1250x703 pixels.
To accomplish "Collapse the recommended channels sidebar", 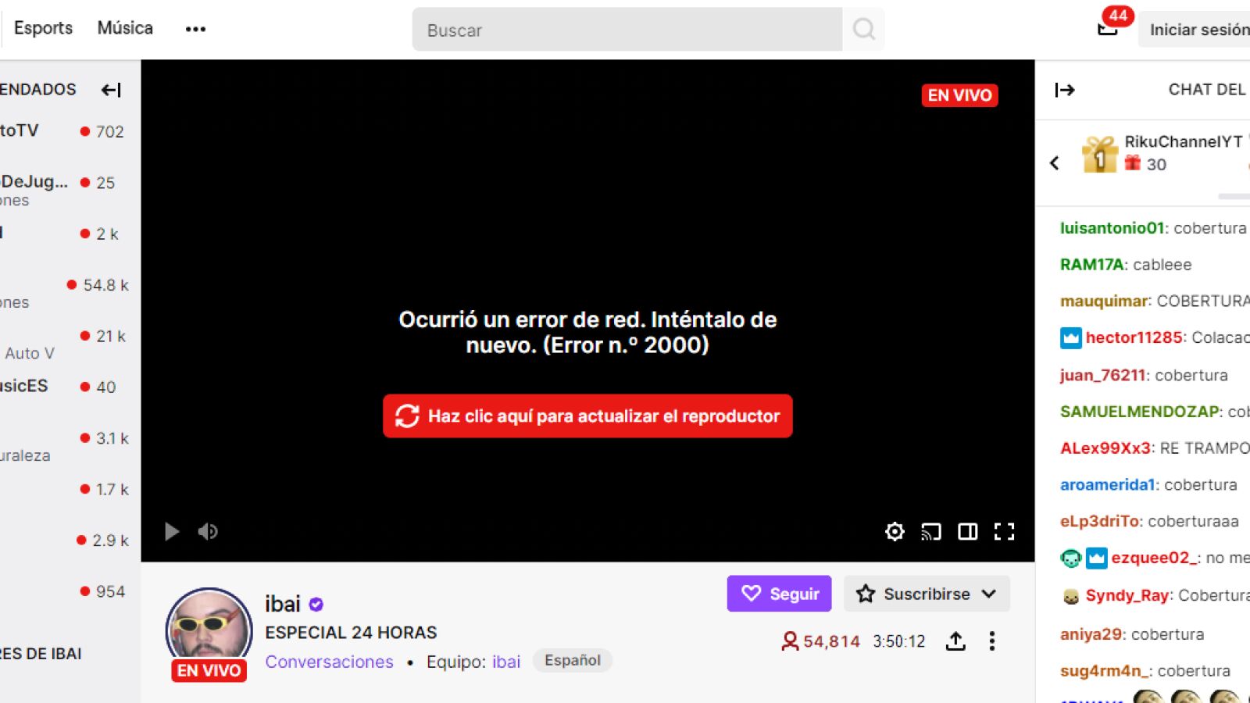I will pyautogui.click(x=111, y=90).
